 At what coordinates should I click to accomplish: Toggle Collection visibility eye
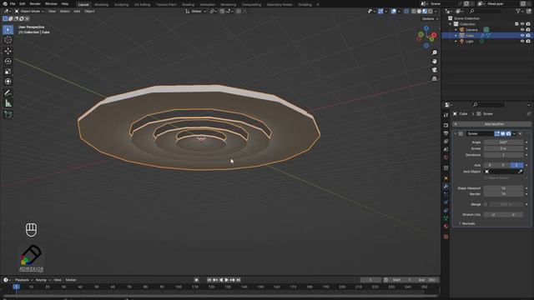(522, 24)
